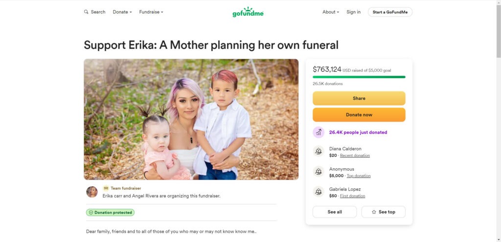The image size is (501, 242).
Task: Follow the Top donation link
Action: pyautogui.click(x=358, y=176)
